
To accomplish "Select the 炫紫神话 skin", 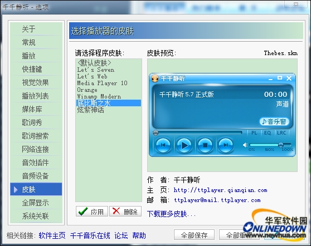I will coord(109,110).
